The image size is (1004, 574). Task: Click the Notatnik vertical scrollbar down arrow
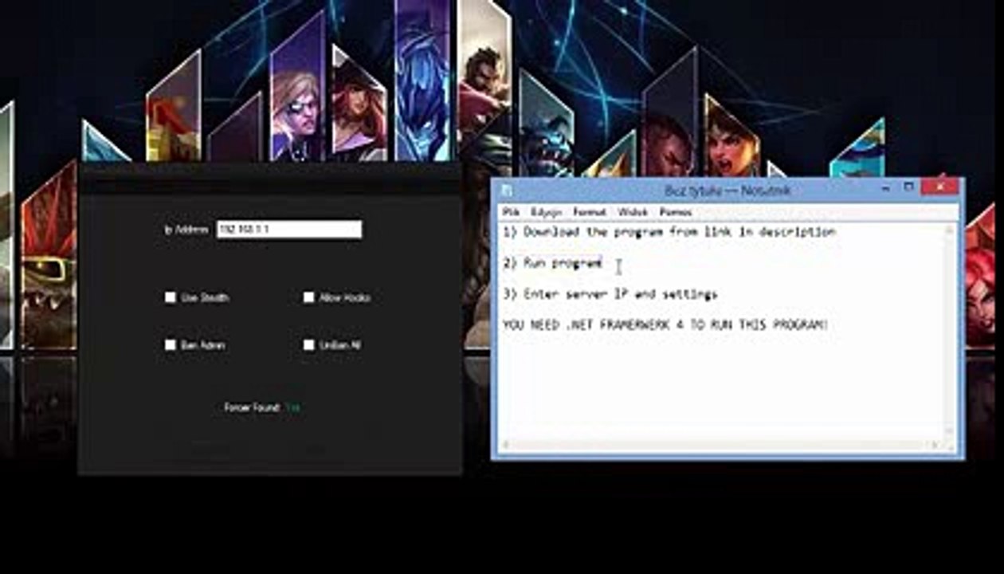coord(950,431)
